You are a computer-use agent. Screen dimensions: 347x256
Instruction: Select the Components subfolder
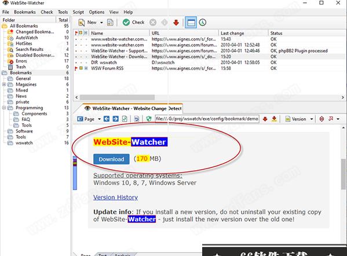point(34,114)
